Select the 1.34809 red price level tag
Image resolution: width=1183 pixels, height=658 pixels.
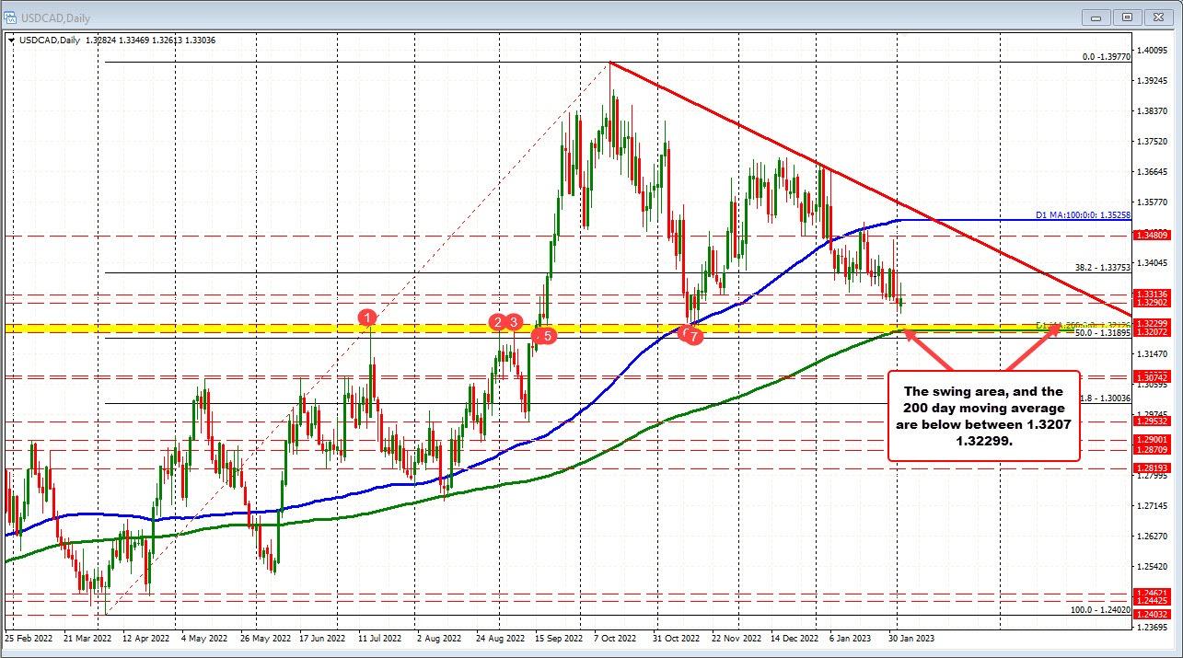[1151, 236]
